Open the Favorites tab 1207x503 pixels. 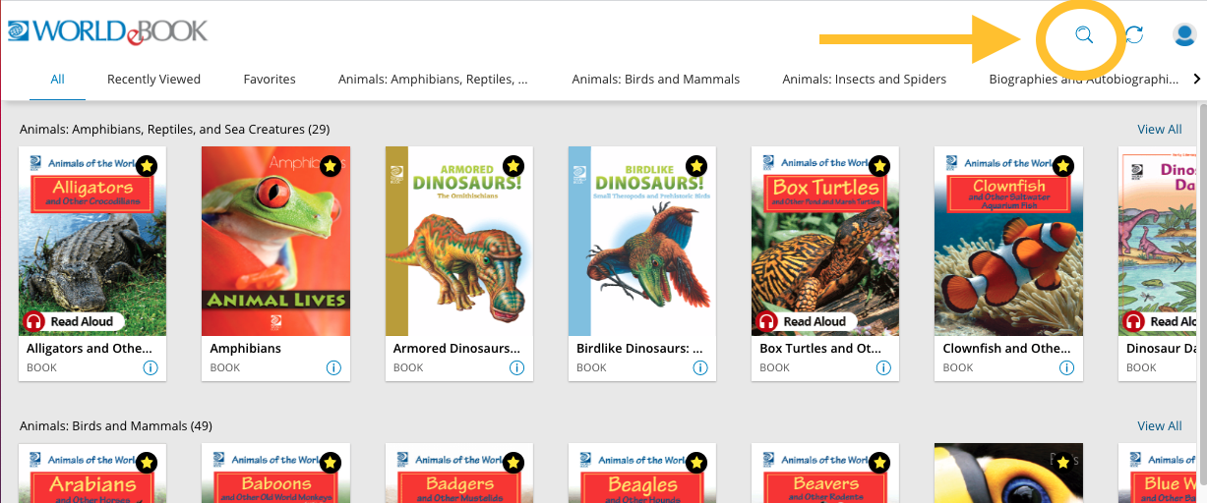click(x=270, y=80)
